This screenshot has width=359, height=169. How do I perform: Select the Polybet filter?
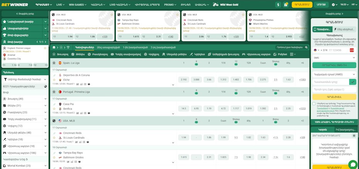[280, 55]
